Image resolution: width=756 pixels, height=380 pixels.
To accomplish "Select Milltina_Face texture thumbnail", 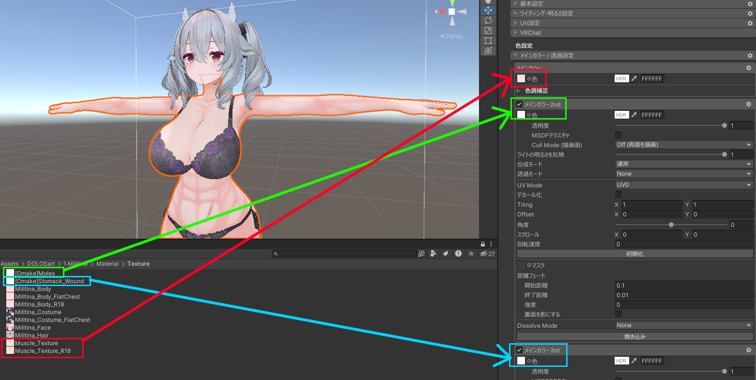I will [10, 328].
